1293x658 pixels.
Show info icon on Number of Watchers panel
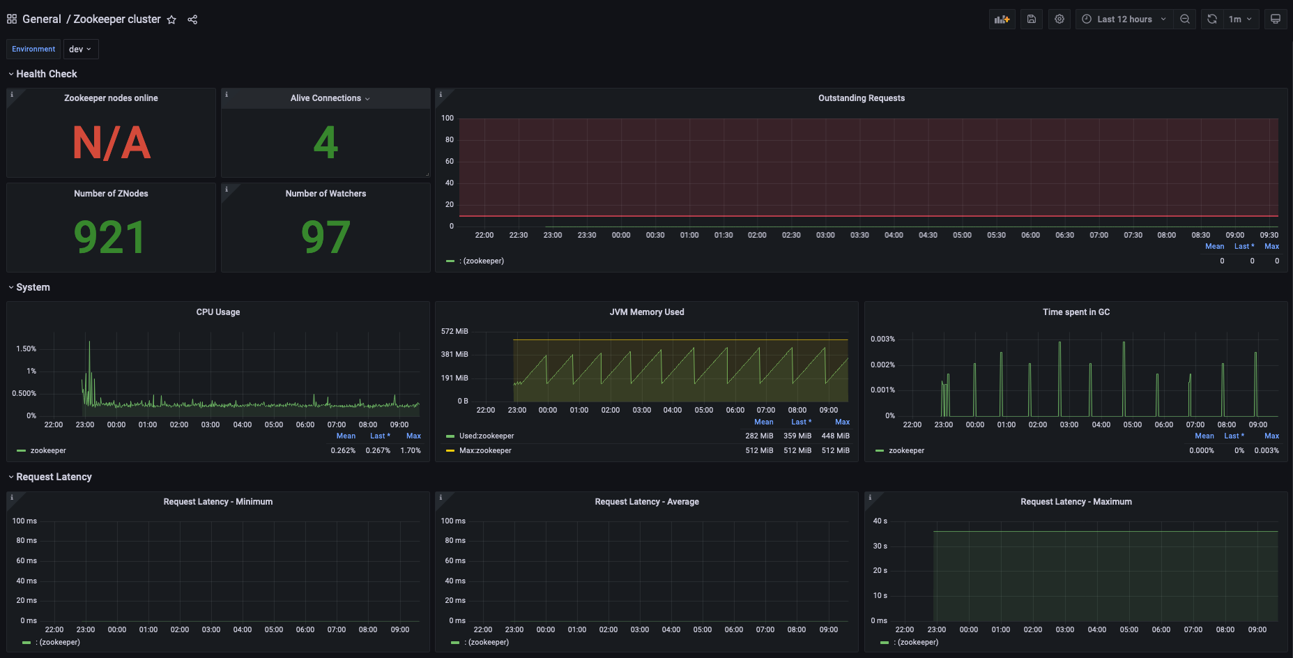pyautogui.click(x=227, y=190)
